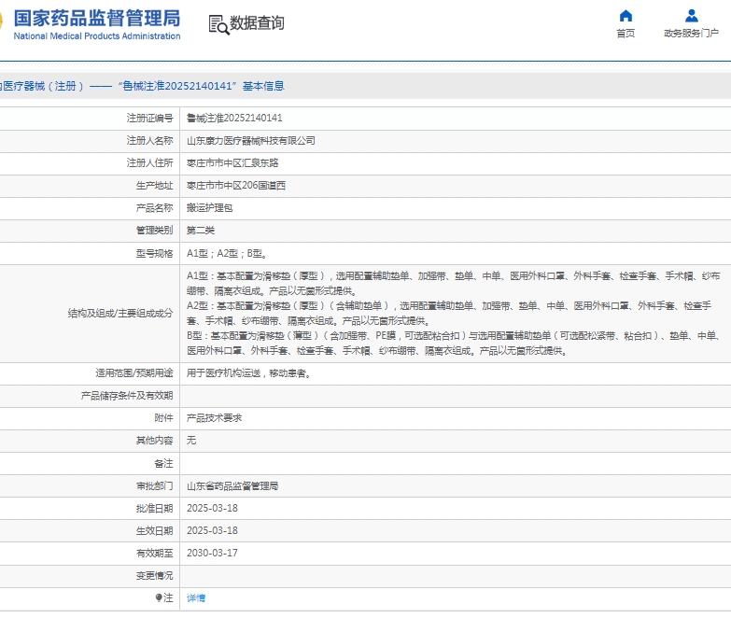
Task: Click the 首页 label
Action: click(x=626, y=33)
